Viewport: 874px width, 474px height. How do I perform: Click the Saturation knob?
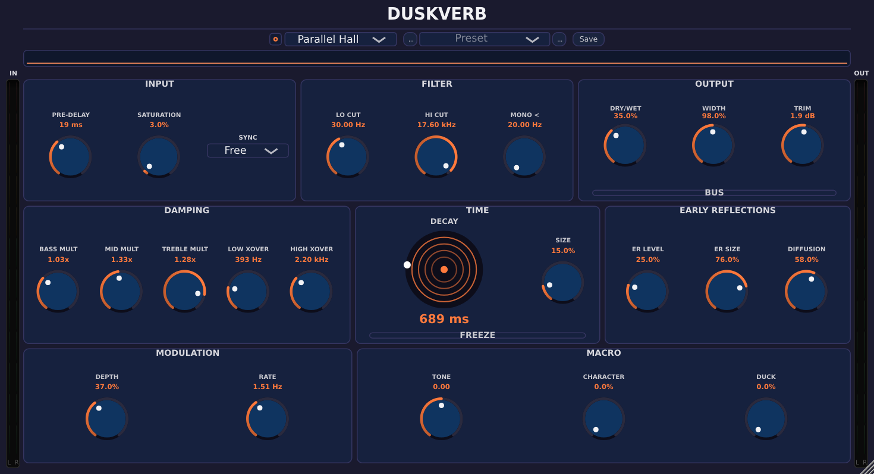[x=159, y=157]
